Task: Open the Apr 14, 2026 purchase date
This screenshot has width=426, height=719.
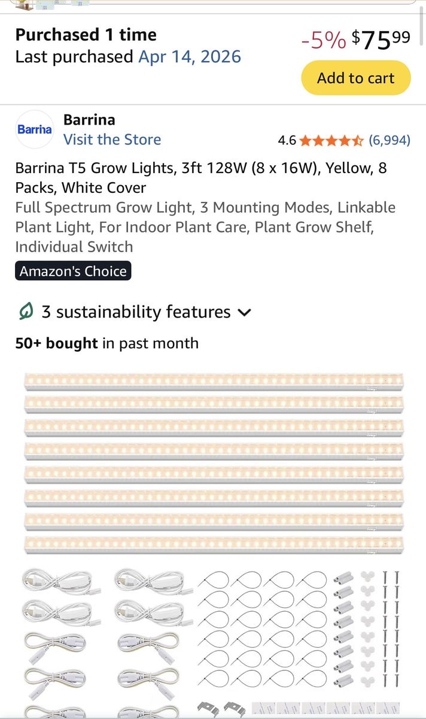Action: 190,57
